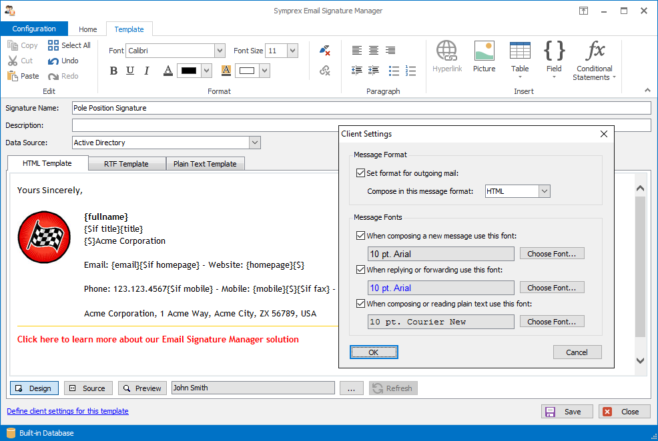Open Define client settings link
658x441 pixels.
point(67,411)
